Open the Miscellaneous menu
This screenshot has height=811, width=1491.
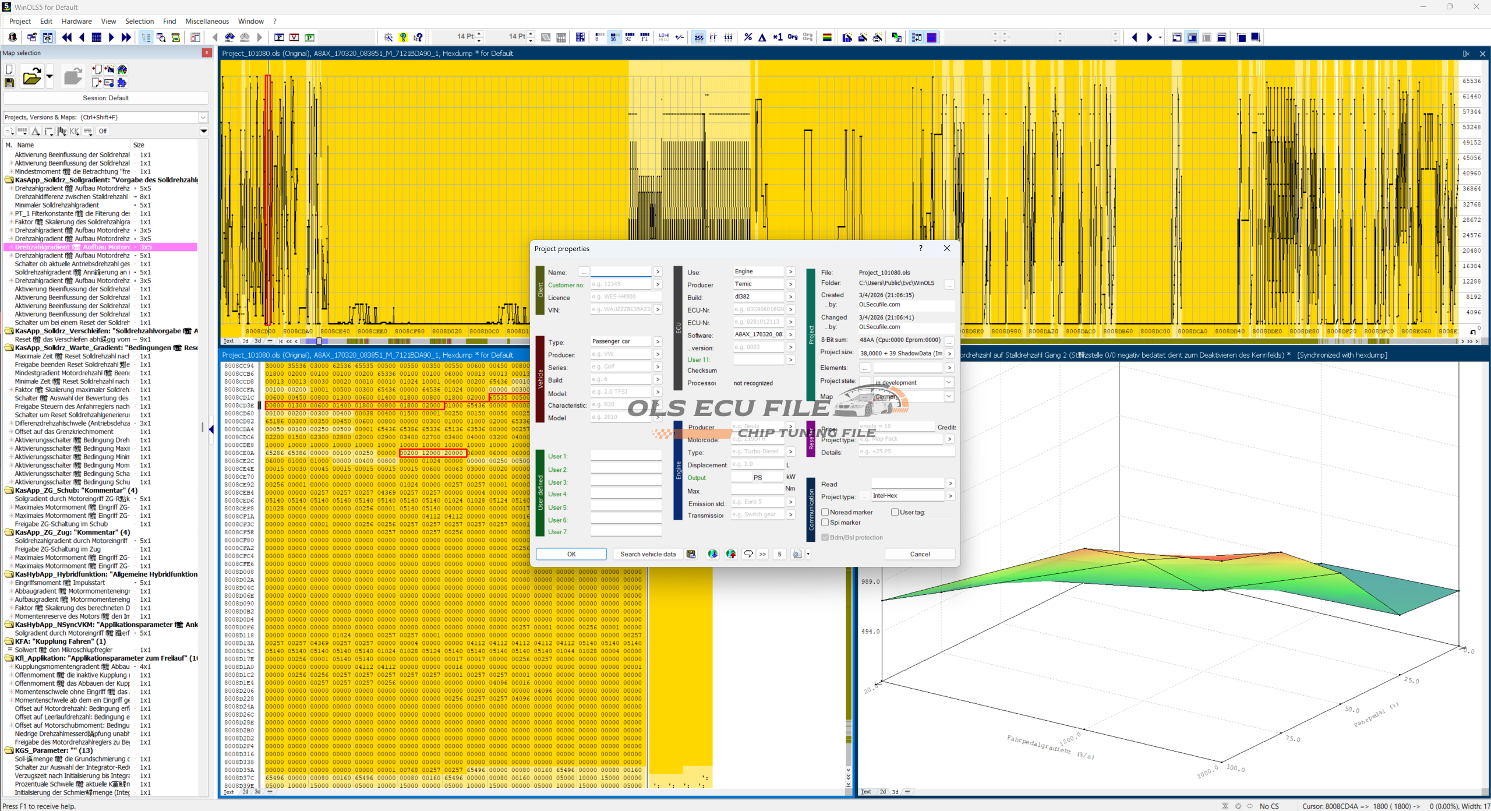coord(207,21)
